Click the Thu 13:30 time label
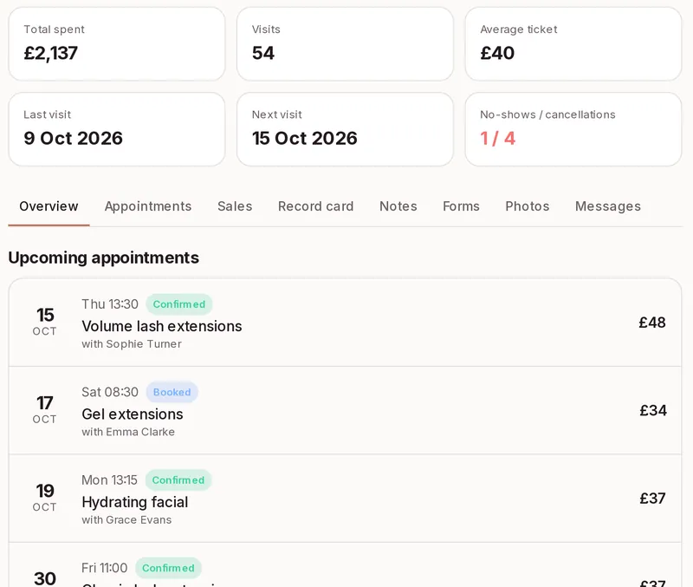Viewport: 693px width, 587px height. (110, 304)
